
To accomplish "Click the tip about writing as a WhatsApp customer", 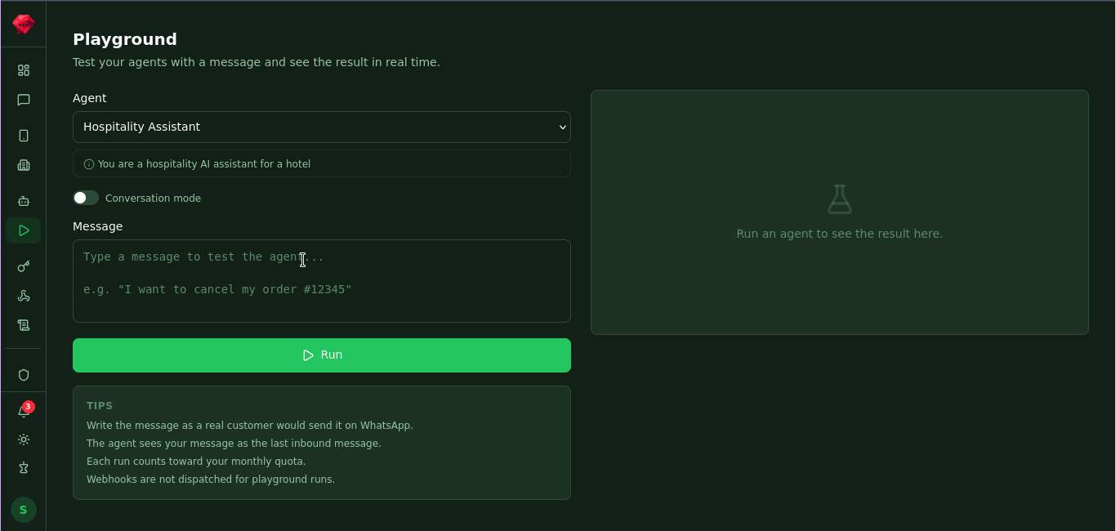I will click(x=250, y=426).
